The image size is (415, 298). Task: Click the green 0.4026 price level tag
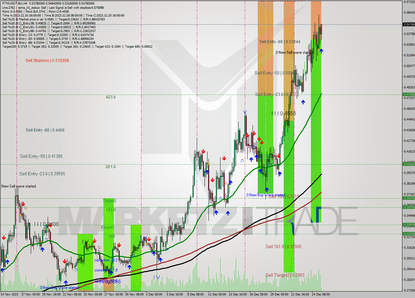click(409, 164)
